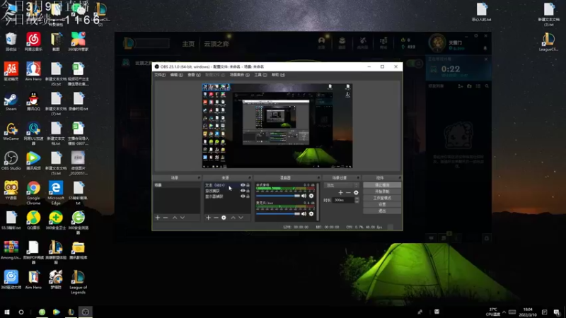Open source properties gear in Sources panel
Viewport: 566px width, 318px height.
click(x=224, y=218)
